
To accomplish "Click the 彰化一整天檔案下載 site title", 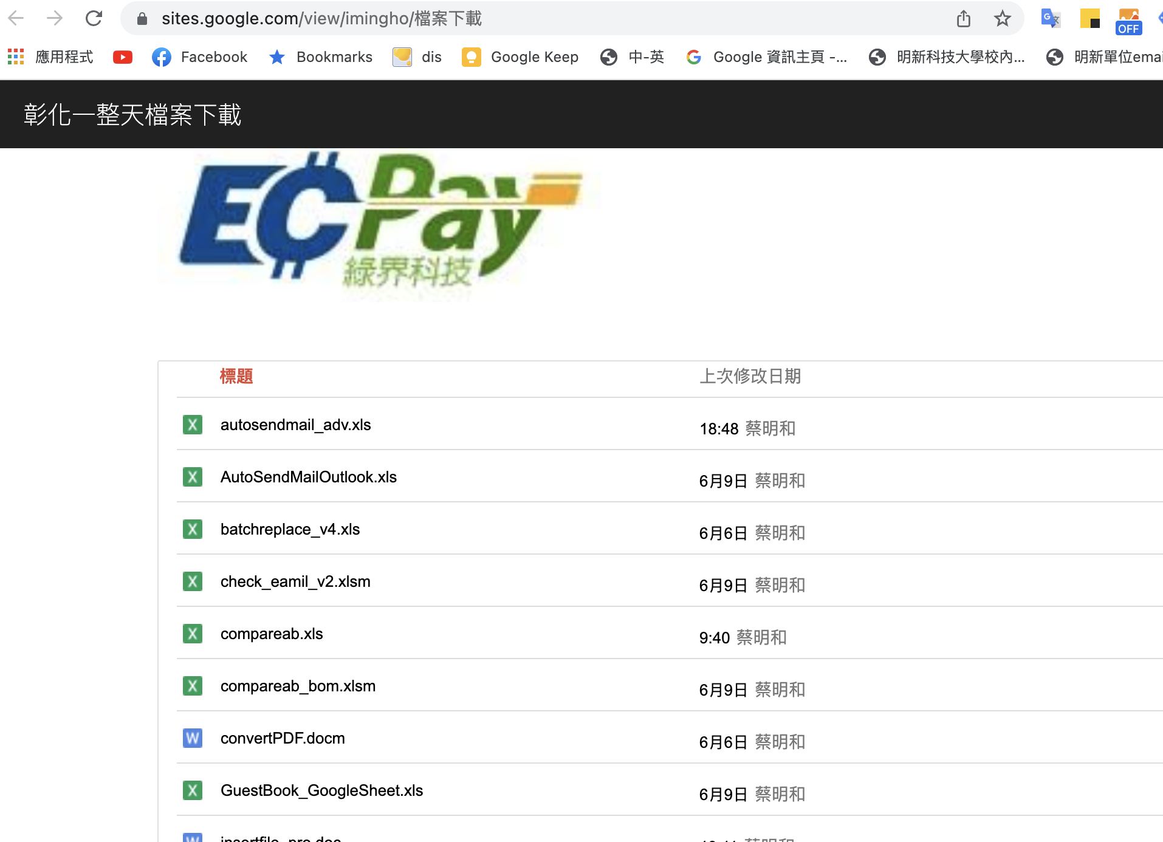I will click(x=132, y=115).
